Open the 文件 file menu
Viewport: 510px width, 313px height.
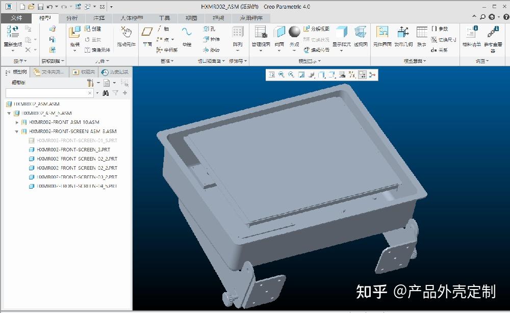coord(16,18)
